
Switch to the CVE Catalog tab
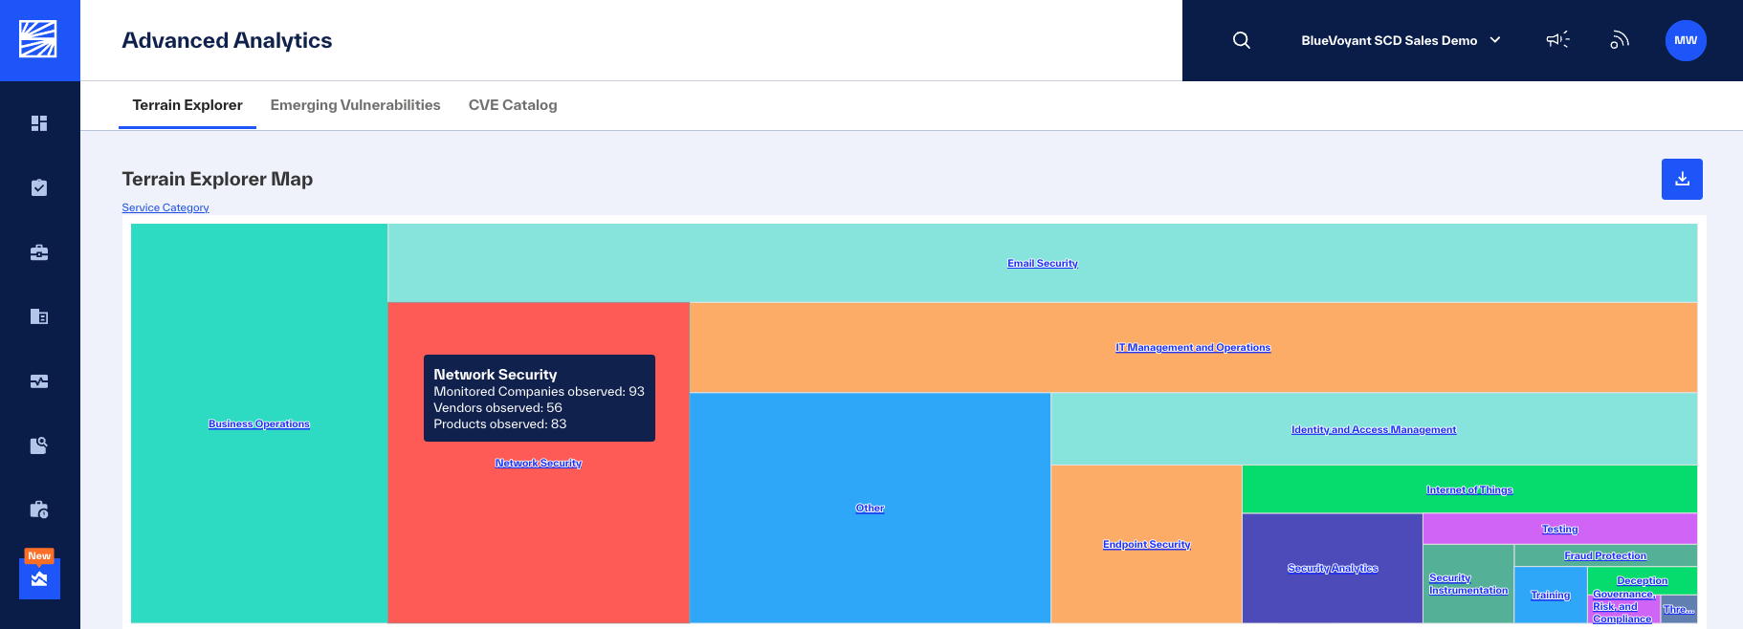click(x=513, y=105)
